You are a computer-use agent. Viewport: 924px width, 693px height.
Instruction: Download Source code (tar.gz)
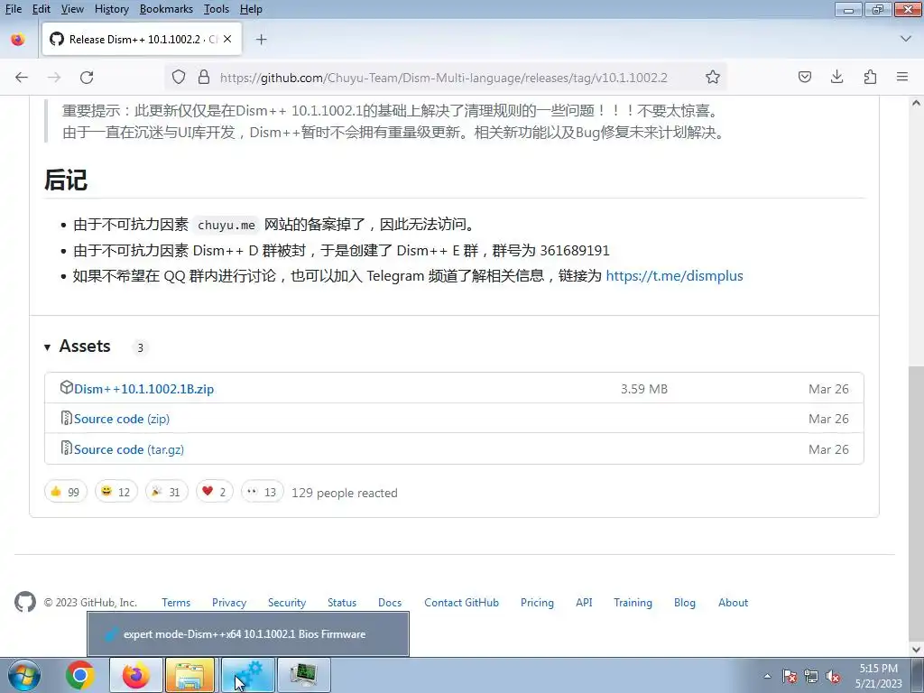(x=129, y=449)
